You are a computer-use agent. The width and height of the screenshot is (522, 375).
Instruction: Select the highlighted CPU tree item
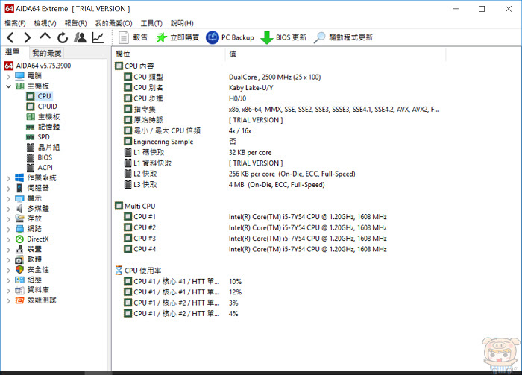39,96
